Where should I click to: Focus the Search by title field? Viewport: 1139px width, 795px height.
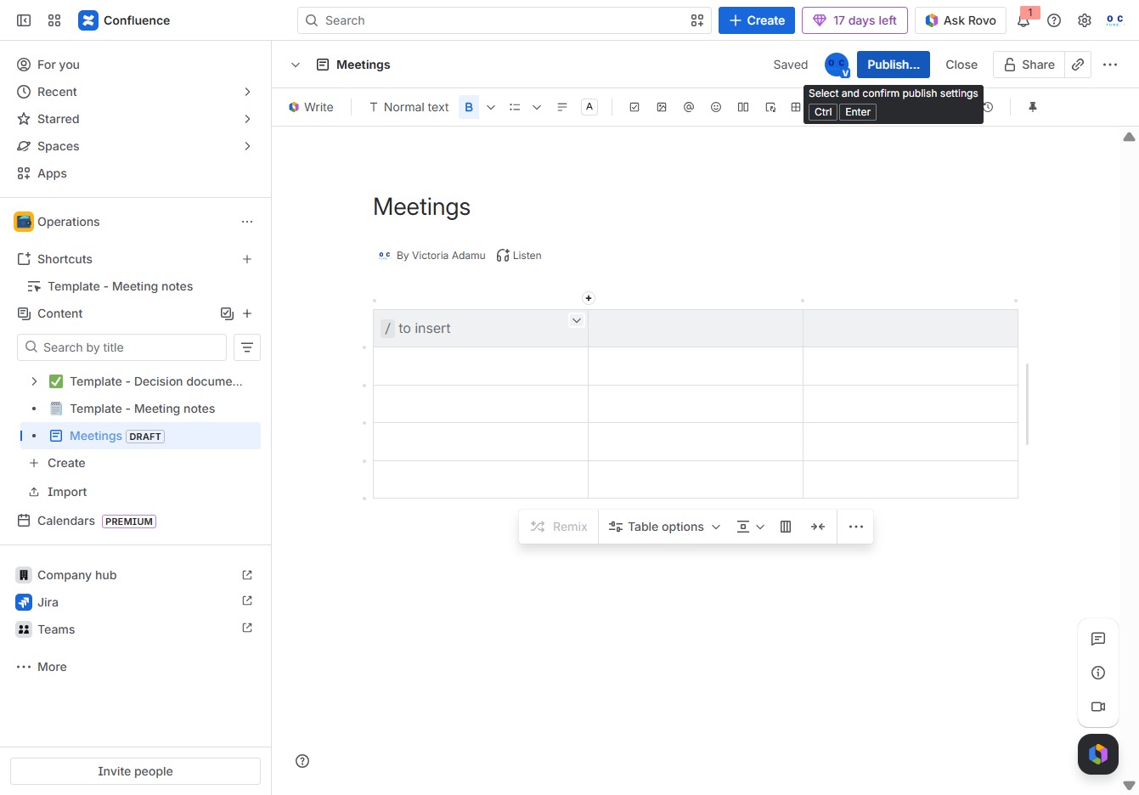pyautogui.click(x=121, y=347)
